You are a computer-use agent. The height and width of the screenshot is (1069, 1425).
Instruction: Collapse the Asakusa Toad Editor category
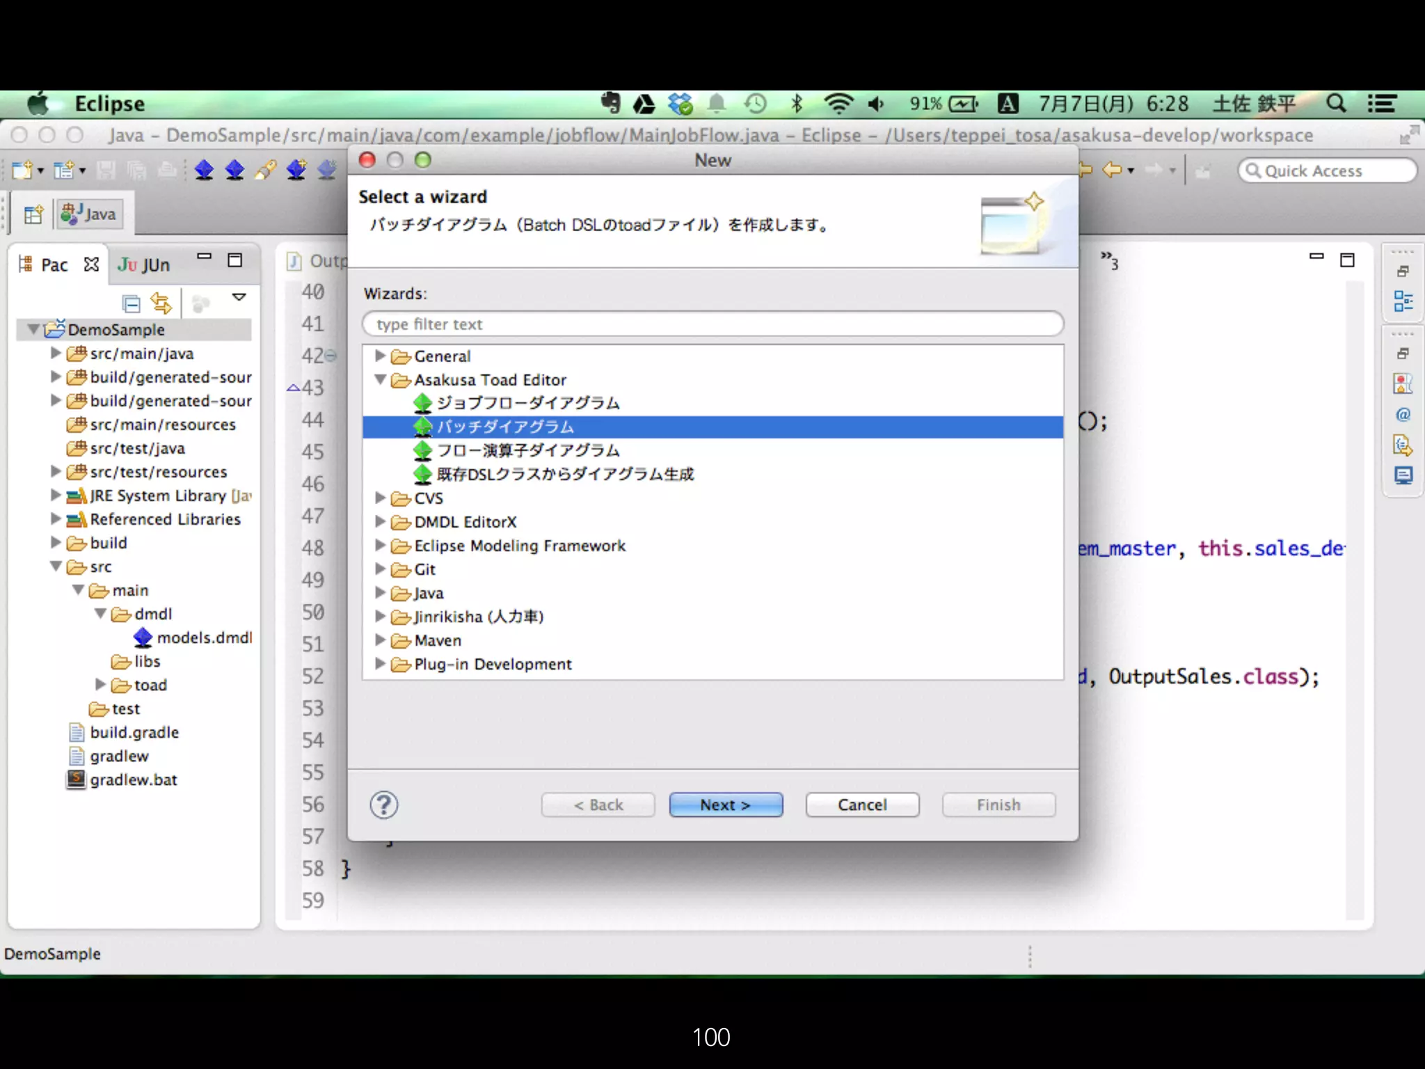380,379
